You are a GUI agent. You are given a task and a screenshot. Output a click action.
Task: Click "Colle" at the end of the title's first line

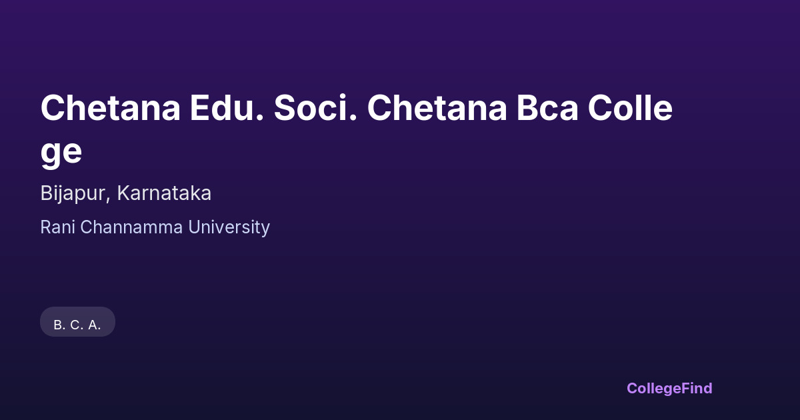(630, 108)
